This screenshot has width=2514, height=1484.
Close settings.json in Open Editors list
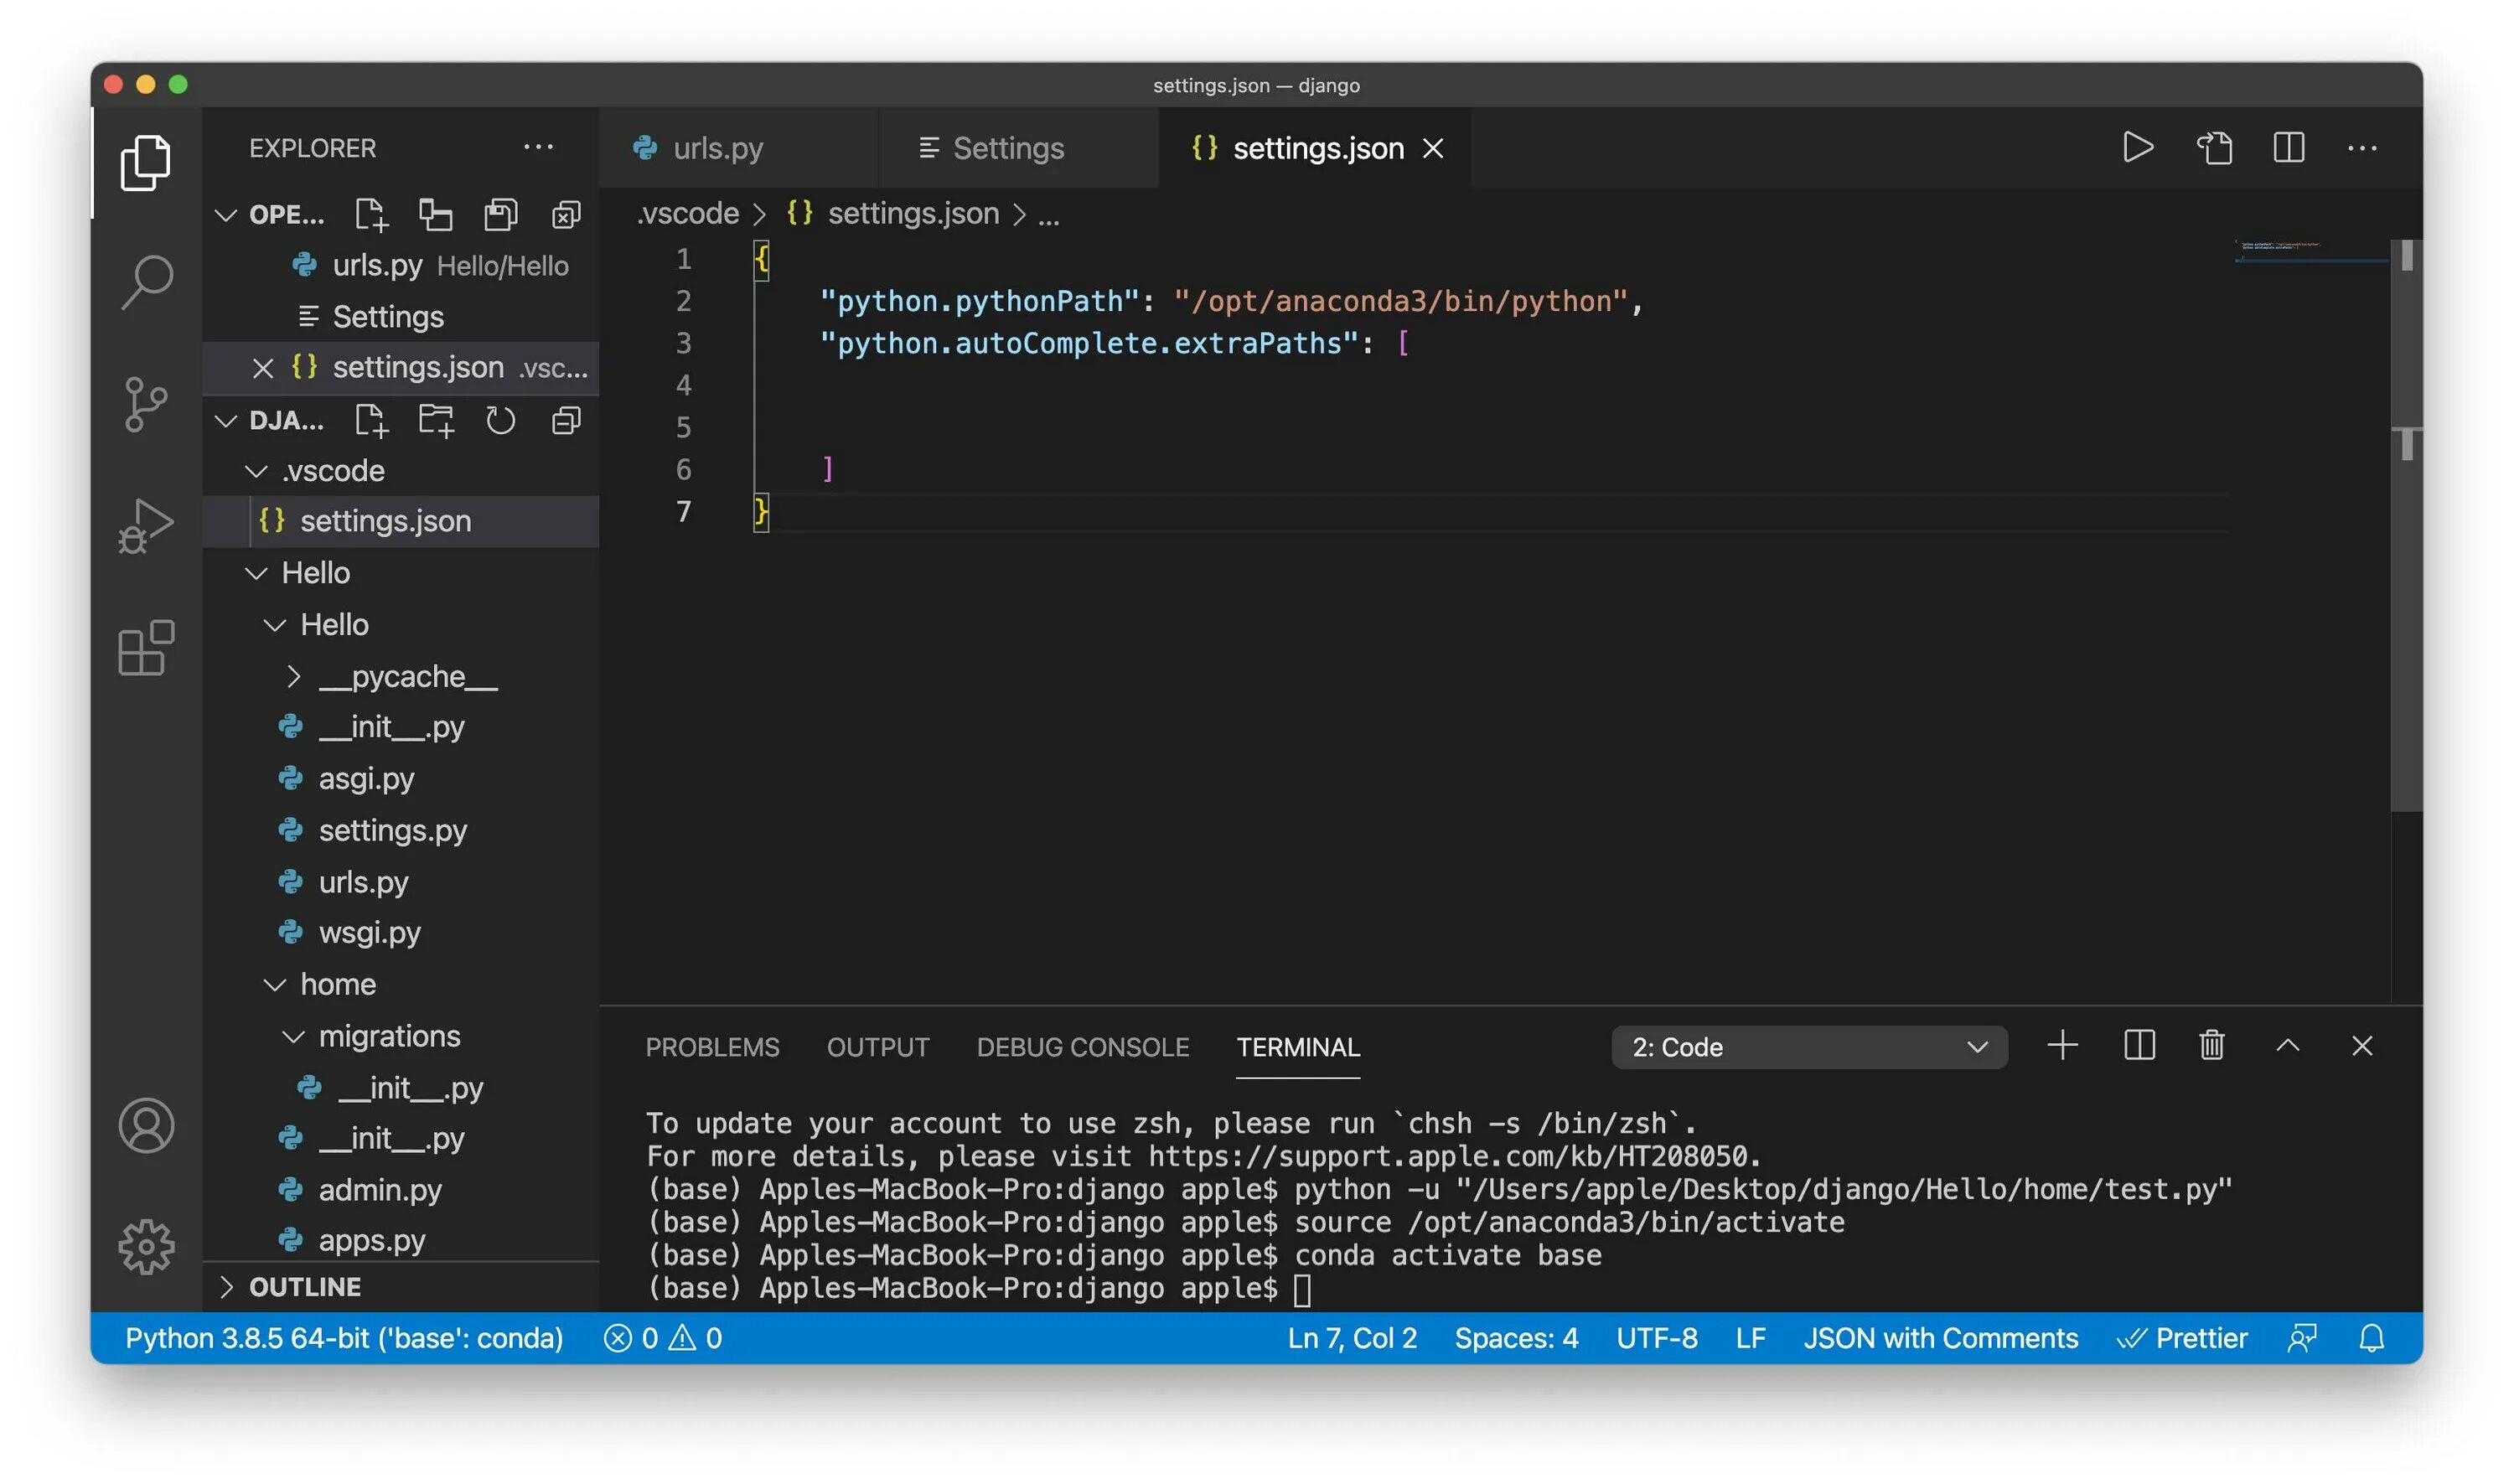263,368
